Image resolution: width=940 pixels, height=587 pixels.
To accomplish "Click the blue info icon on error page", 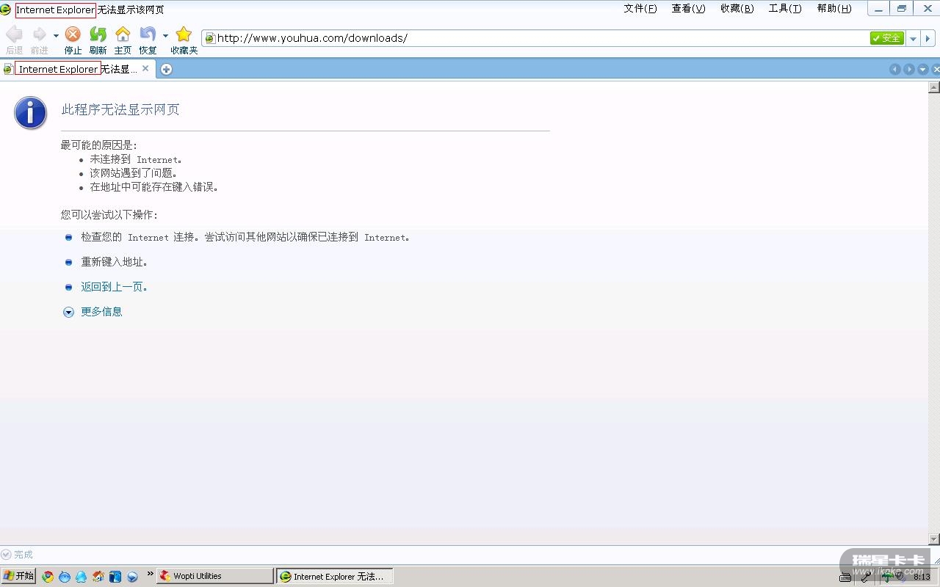I will 30,113.
